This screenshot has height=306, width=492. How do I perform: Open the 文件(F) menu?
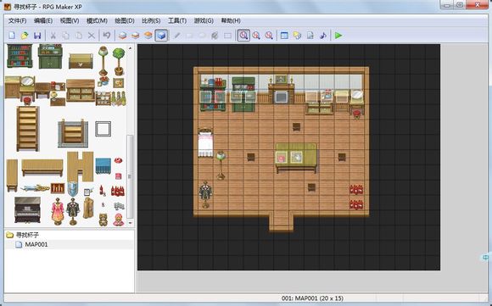point(17,20)
